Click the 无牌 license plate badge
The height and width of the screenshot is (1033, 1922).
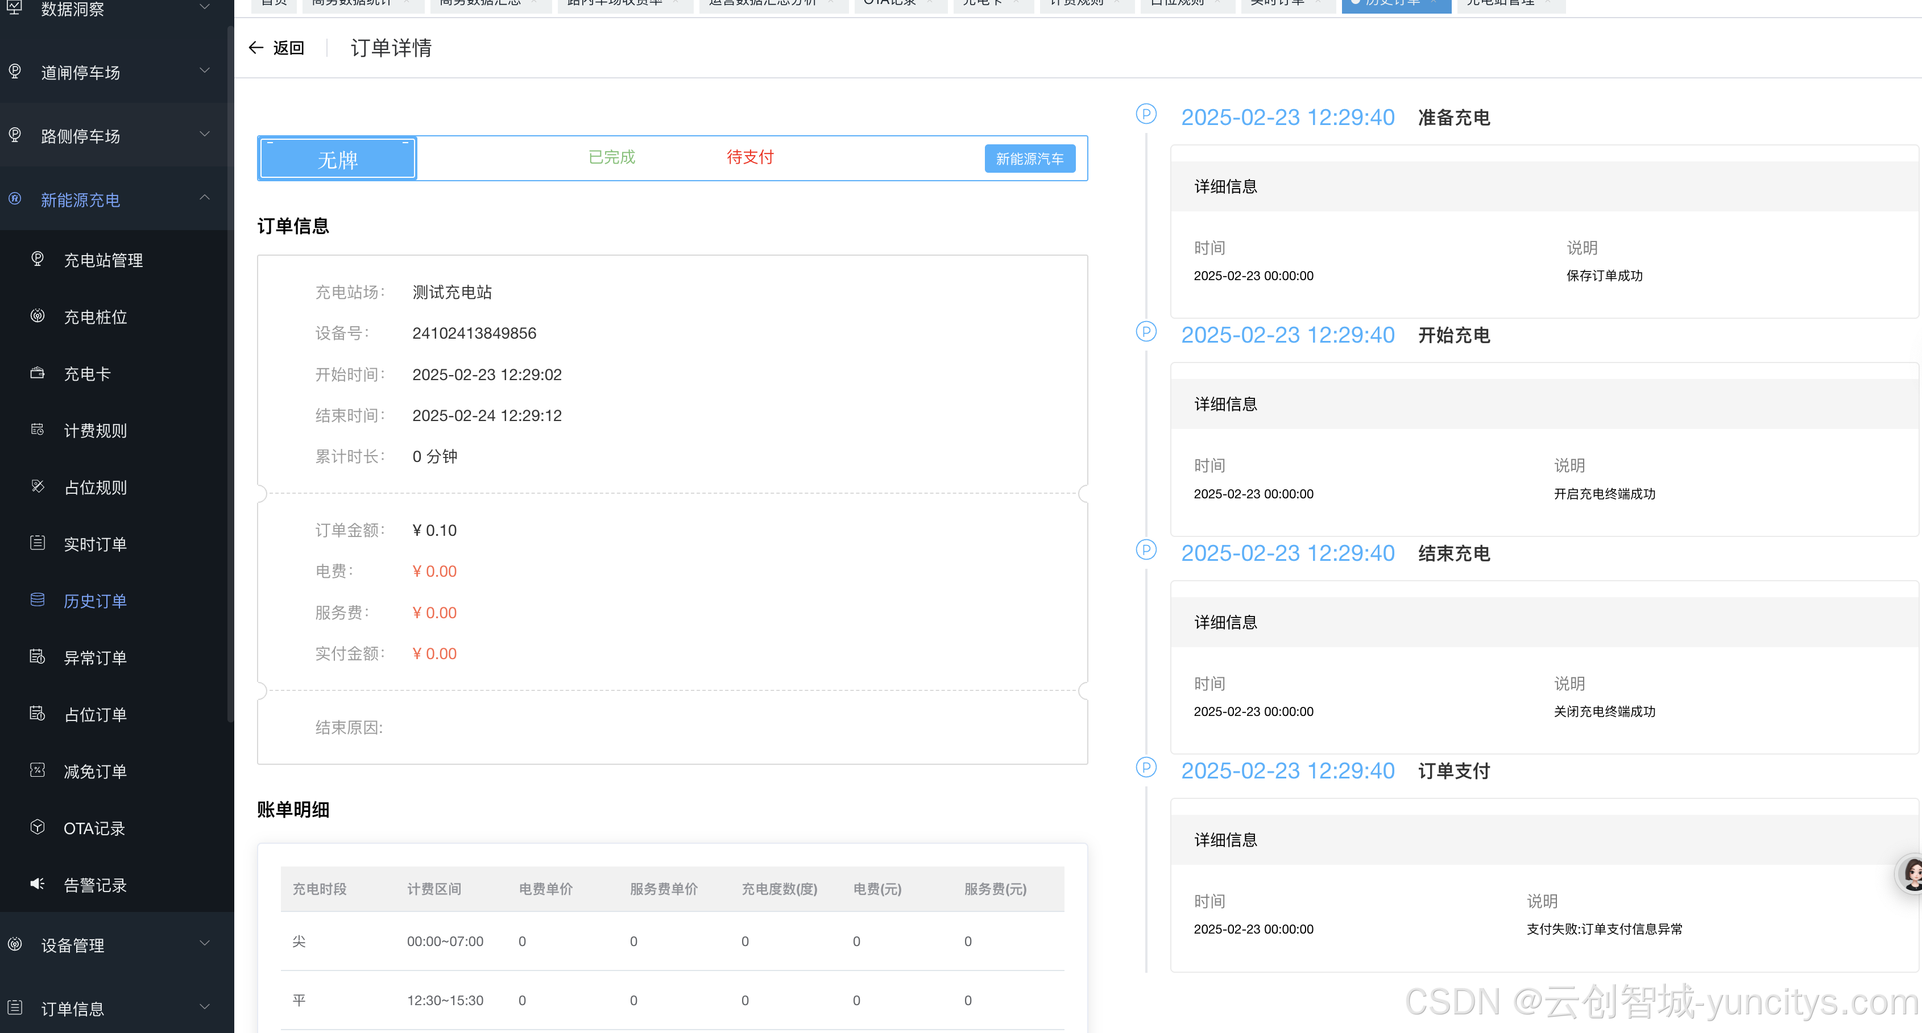[337, 159]
